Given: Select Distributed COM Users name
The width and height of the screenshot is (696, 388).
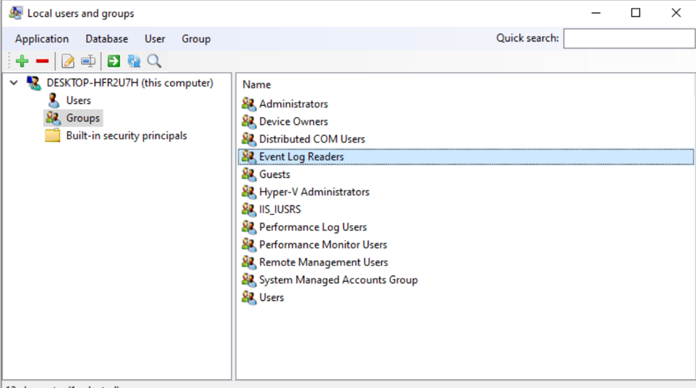Looking at the screenshot, I should click(x=312, y=139).
